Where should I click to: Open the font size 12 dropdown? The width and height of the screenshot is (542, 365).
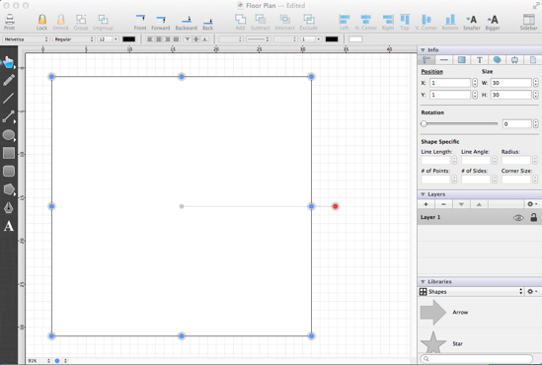click(x=109, y=39)
